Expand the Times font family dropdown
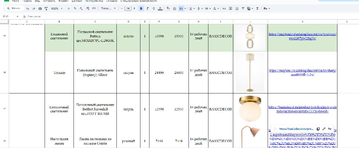The image size is (359, 148). [108, 9]
